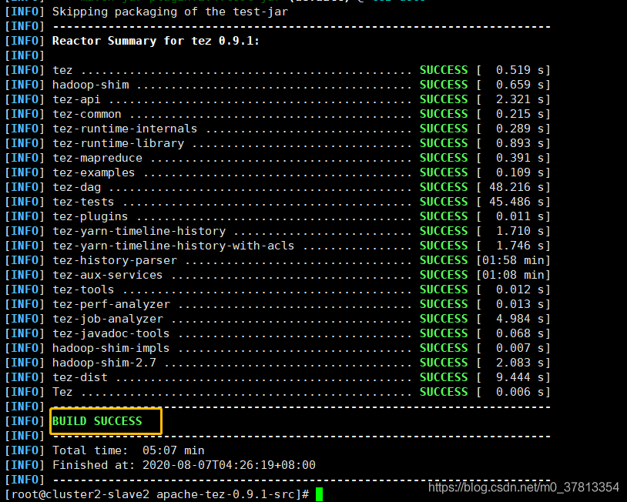
Task: Select the '01:08 min' time for tez-aux-services
Action: [x=514, y=275]
